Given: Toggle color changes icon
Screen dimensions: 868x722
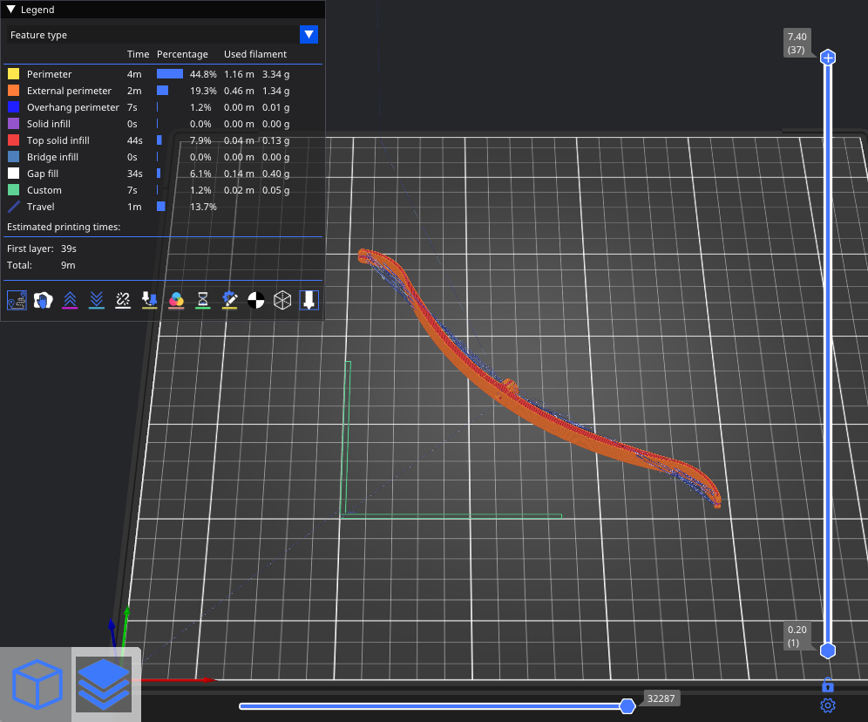Looking at the screenshot, I should click(176, 300).
